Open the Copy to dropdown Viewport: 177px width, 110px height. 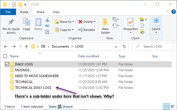pyautogui.click(x=64, y=30)
